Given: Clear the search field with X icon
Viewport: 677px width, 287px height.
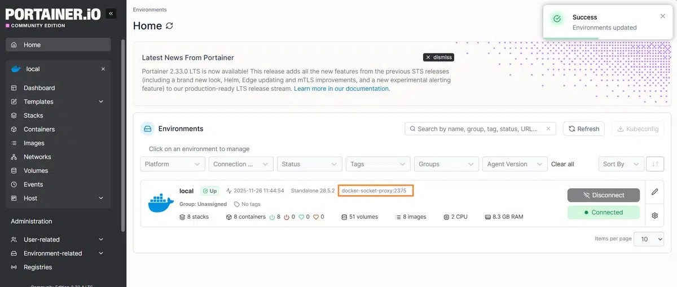Looking at the screenshot, I should pyautogui.click(x=548, y=129).
